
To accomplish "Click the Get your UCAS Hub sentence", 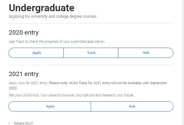I will click(x=24, y=95).
